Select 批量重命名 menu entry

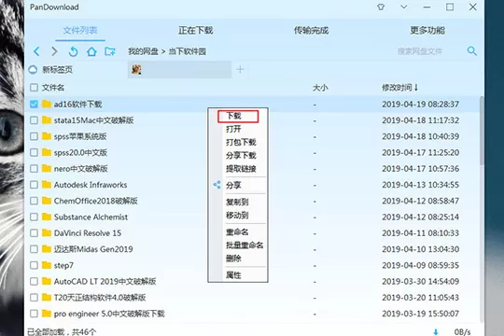tap(245, 245)
